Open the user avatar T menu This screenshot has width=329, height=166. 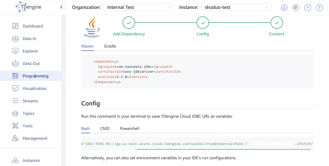[x=319, y=8]
